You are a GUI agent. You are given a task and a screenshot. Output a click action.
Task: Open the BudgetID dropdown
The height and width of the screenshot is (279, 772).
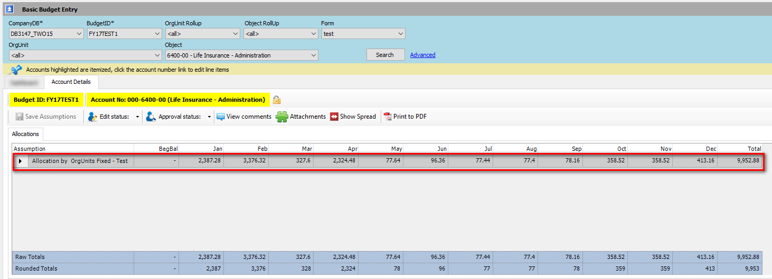click(124, 34)
